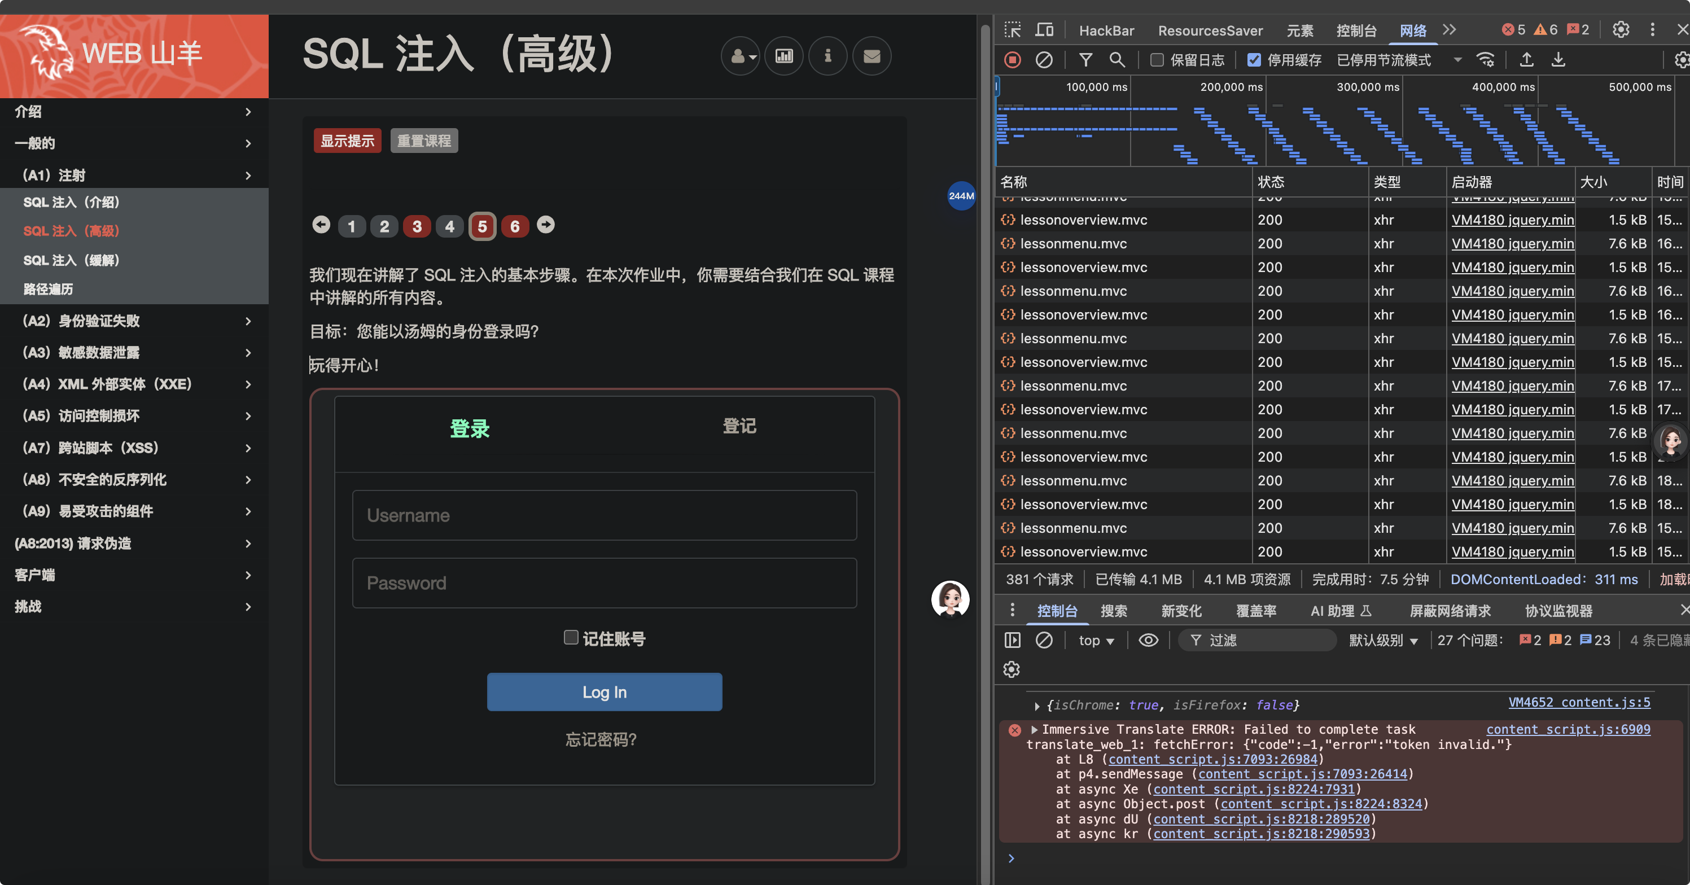Image resolution: width=1690 pixels, height=885 pixels.
Task: Click the 显示提示 button
Action: pos(348,141)
